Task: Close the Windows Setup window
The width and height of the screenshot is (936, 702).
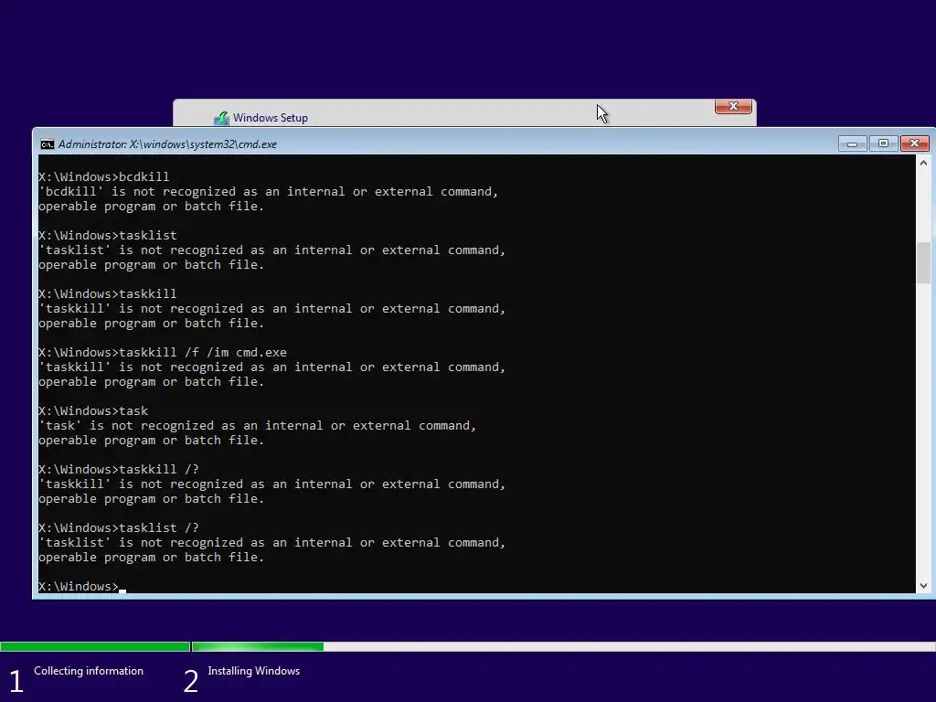Action: click(x=733, y=106)
